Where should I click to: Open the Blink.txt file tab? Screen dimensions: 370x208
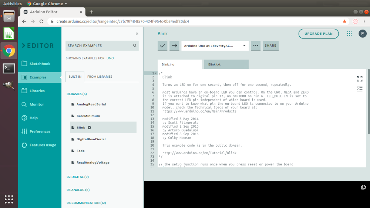pos(226,64)
